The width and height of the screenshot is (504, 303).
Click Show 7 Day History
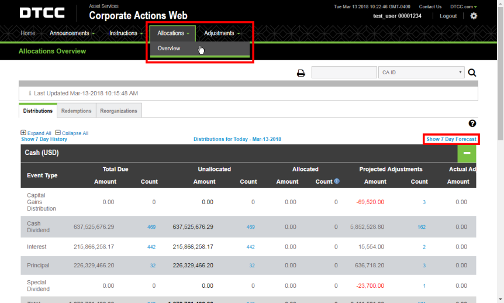pos(44,139)
